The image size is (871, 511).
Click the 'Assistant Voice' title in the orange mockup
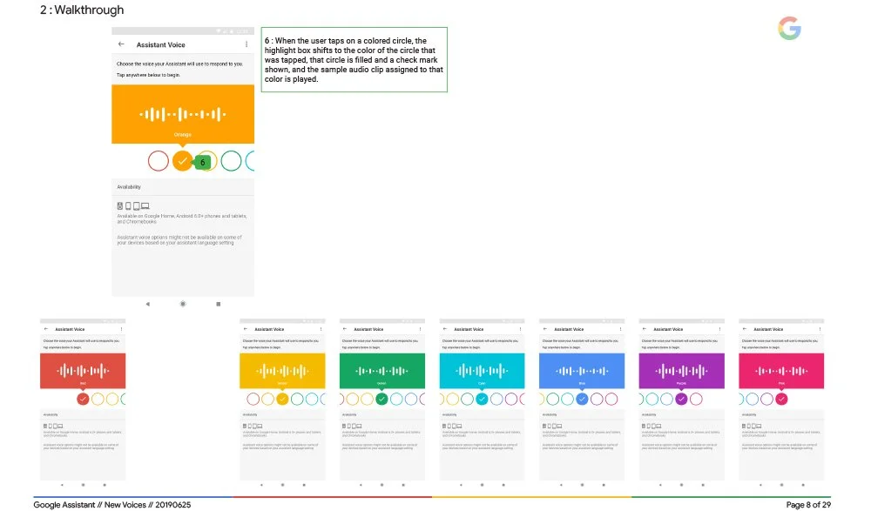(x=160, y=44)
